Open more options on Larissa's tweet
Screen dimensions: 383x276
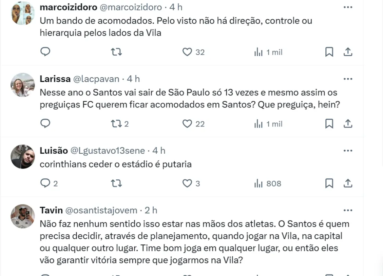click(348, 79)
